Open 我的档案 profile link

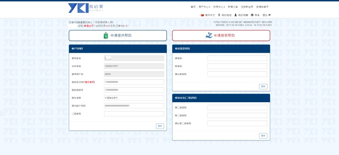click(x=243, y=15)
